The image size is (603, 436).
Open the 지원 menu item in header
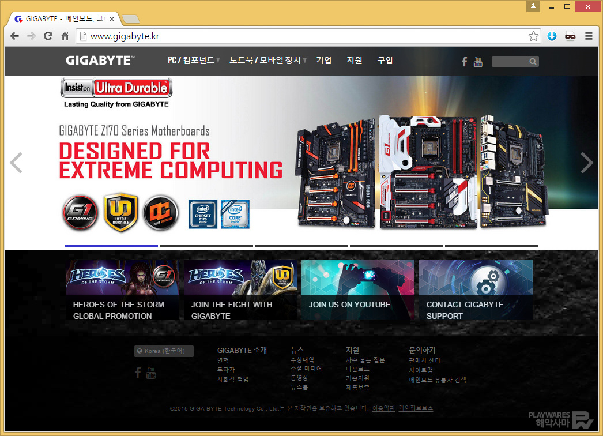coord(354,61)
